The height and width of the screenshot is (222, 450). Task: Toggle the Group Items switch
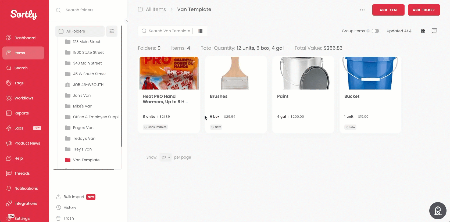pos(376,31)
